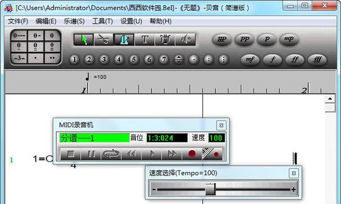Click the play button in MIDI recorder

[152, 154]
